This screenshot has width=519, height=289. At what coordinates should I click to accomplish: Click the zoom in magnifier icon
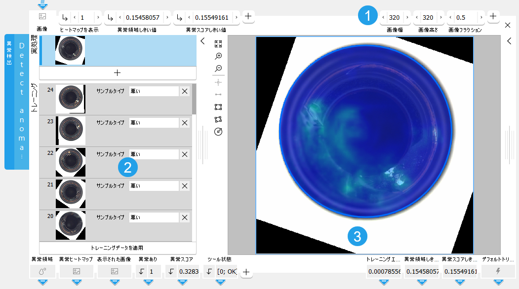point(218,56)
